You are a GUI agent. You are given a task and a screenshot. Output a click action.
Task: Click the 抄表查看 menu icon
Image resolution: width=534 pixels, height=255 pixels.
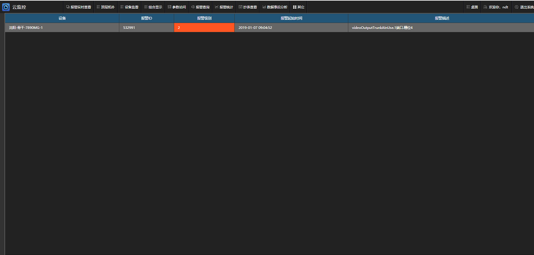click(240, 7)
